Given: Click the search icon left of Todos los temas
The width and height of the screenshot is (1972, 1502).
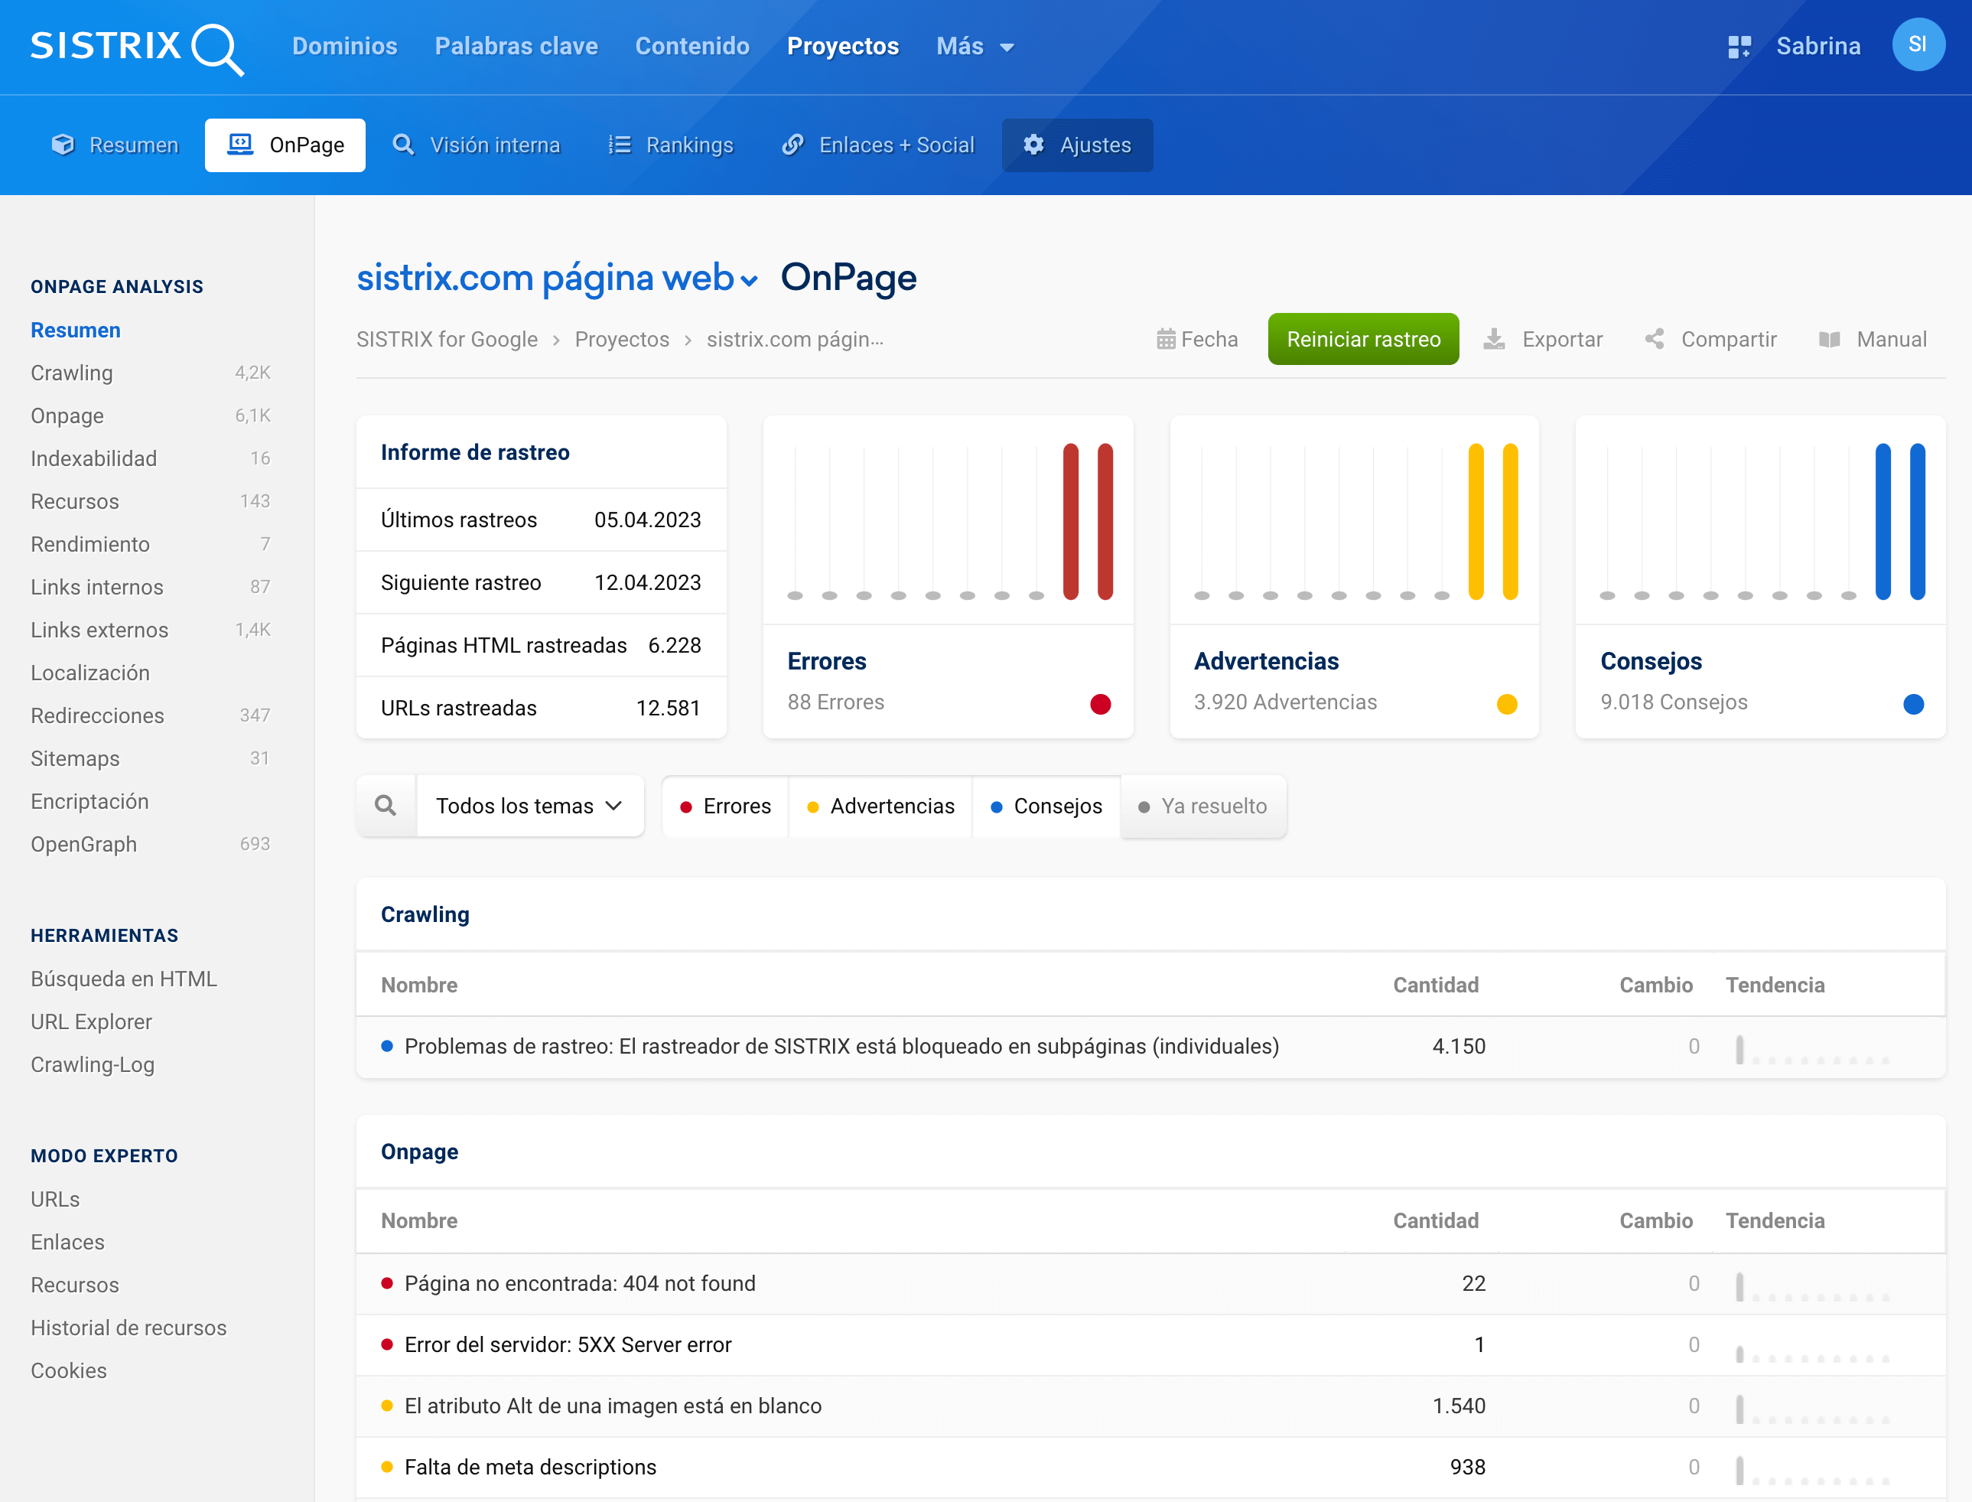Looking at the screenshot, I should click(x=386, y=806).
